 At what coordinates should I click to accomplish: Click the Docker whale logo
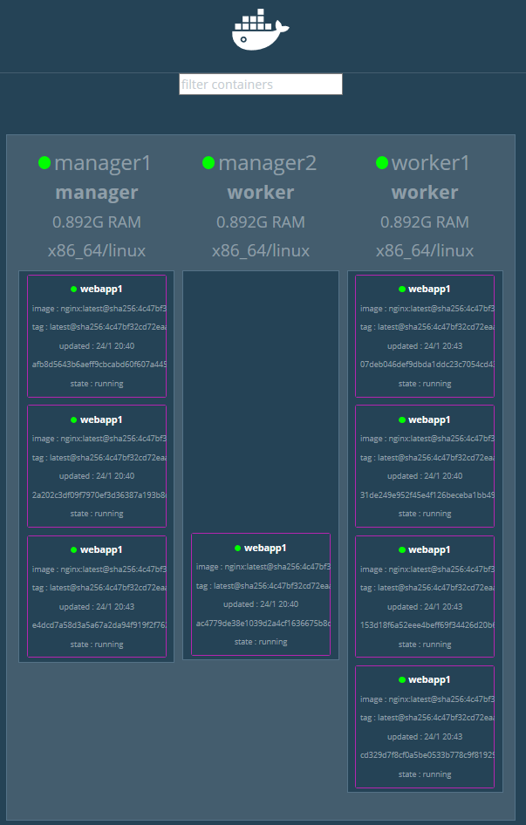260,31
